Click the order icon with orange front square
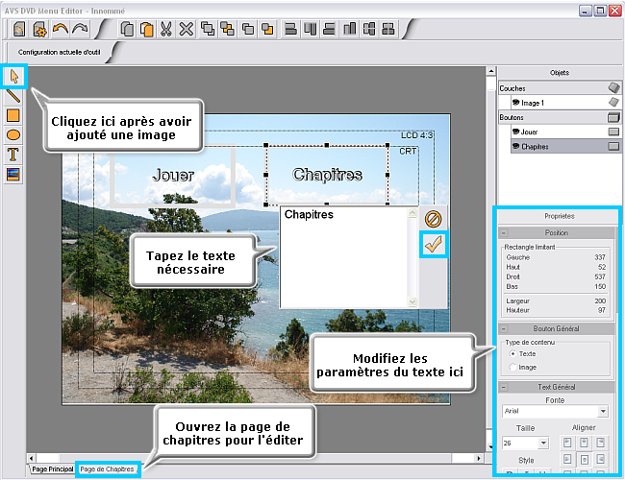This screenshot has height=480, width=625. click(x=267, y=29)
